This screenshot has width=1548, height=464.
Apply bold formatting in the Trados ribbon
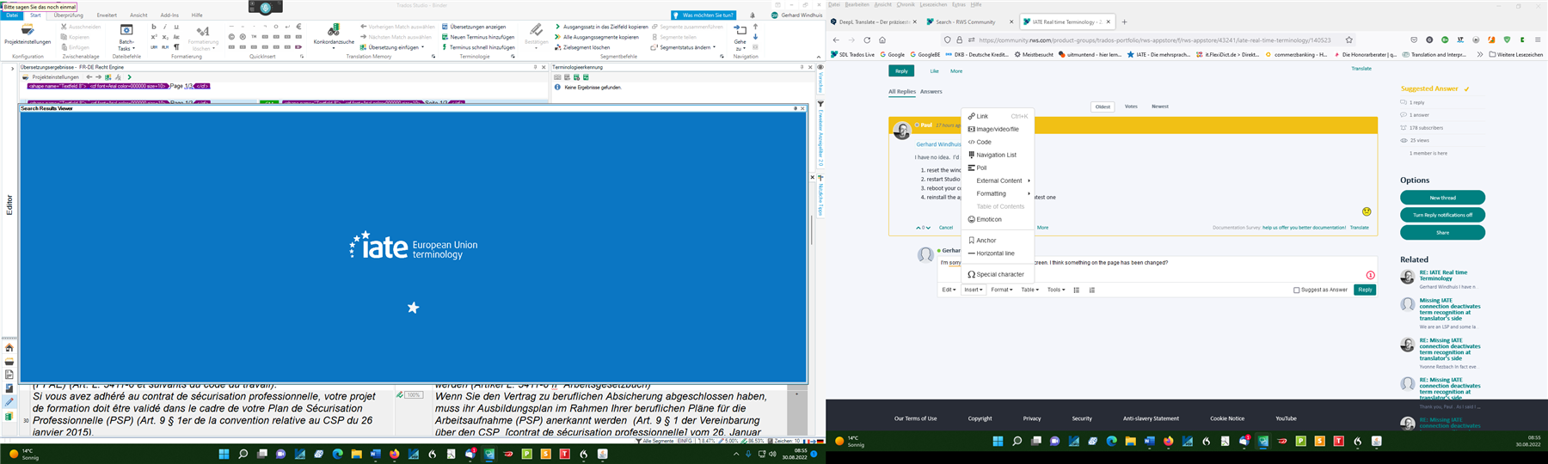point(154,27)
